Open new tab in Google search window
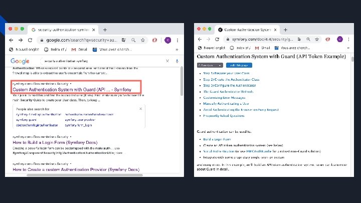This screenshot has width=361, height=203. 105,30
